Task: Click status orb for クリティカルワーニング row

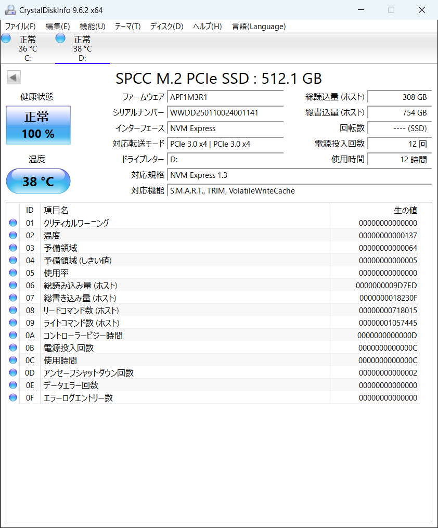Action: [x=13, y=223]
